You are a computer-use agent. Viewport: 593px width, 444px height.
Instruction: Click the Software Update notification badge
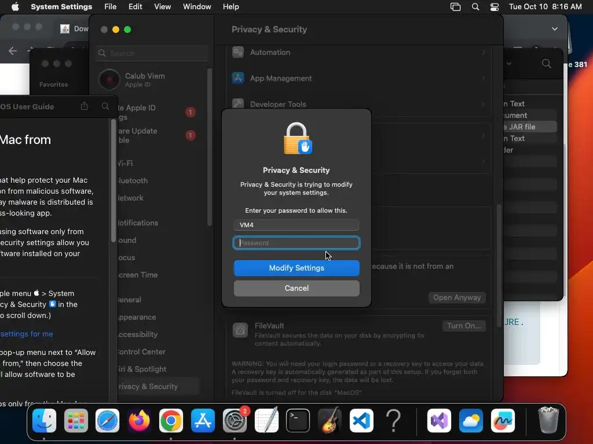(191, 135)
